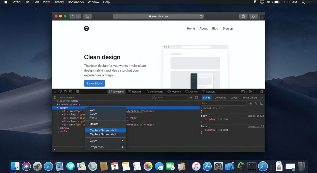Switch to the Console tab
This screenshot has height=173, width=317.
pyautogui.click(x=208, y=92)
